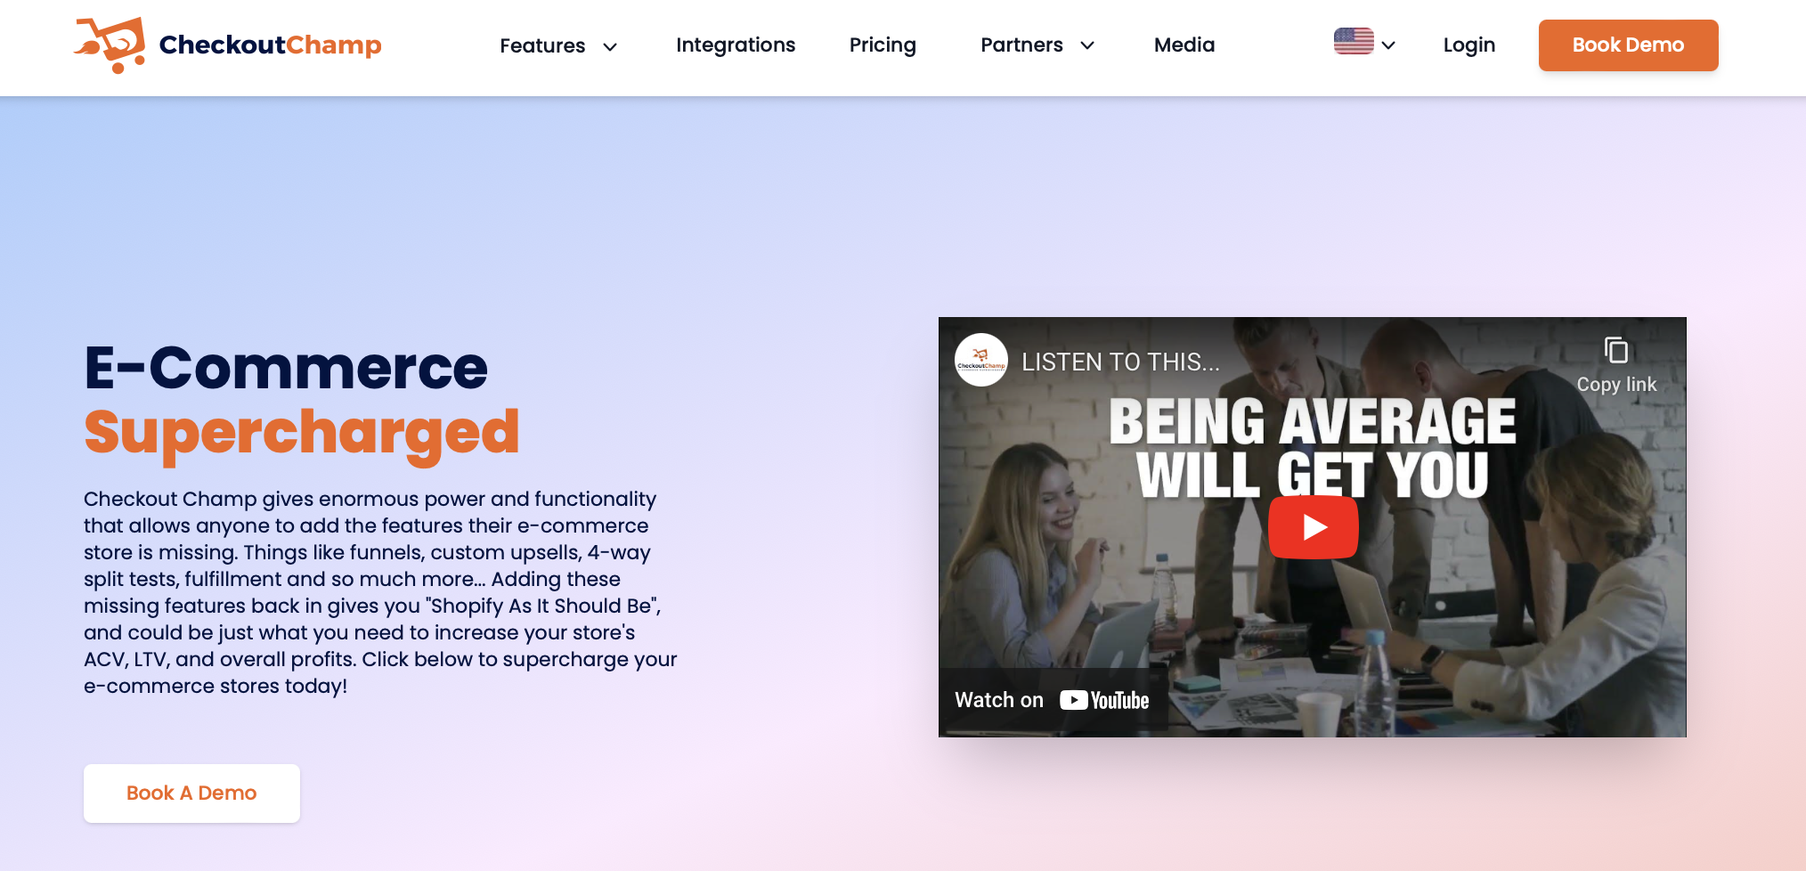Click the YouTube logo in Watch on bar
Viewport: 1806px width, 871px height.
click(1104, 700)
